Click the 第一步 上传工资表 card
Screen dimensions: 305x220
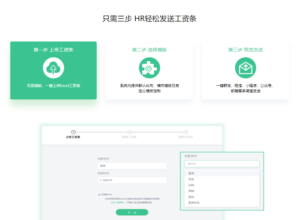coord(53,70)
